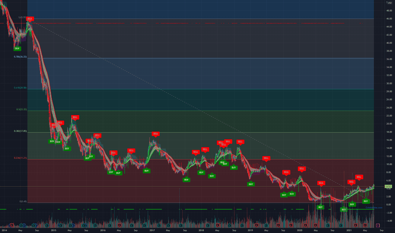Click the 2014 label on time axis

(x=4, y=230)
